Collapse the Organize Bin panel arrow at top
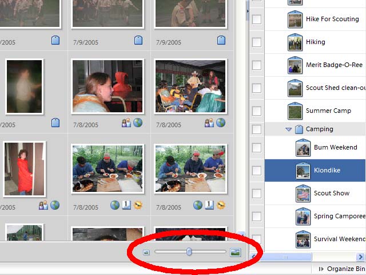The width and height of the screenshot is (366, 275). [248, 11]
